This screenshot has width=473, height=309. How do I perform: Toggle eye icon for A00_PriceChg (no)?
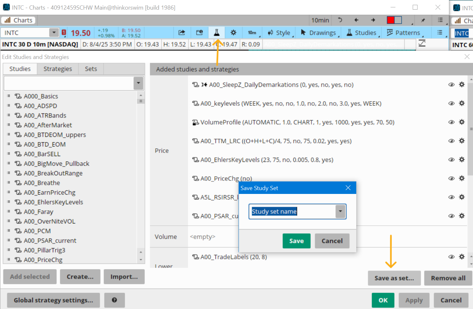click(451, 178)
